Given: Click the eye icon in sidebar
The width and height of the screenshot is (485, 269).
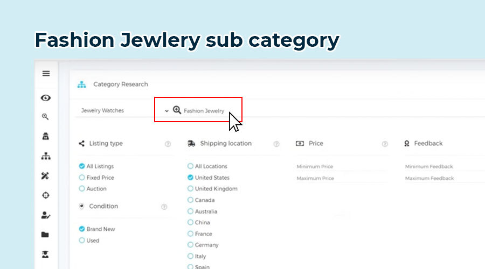Looking at the screenshot, I should (x=46, y=98).
